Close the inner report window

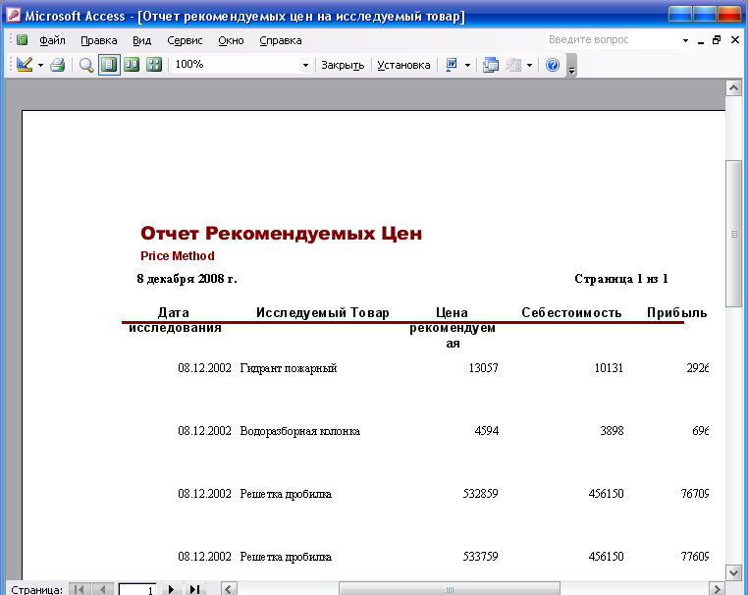click(735, 40)
